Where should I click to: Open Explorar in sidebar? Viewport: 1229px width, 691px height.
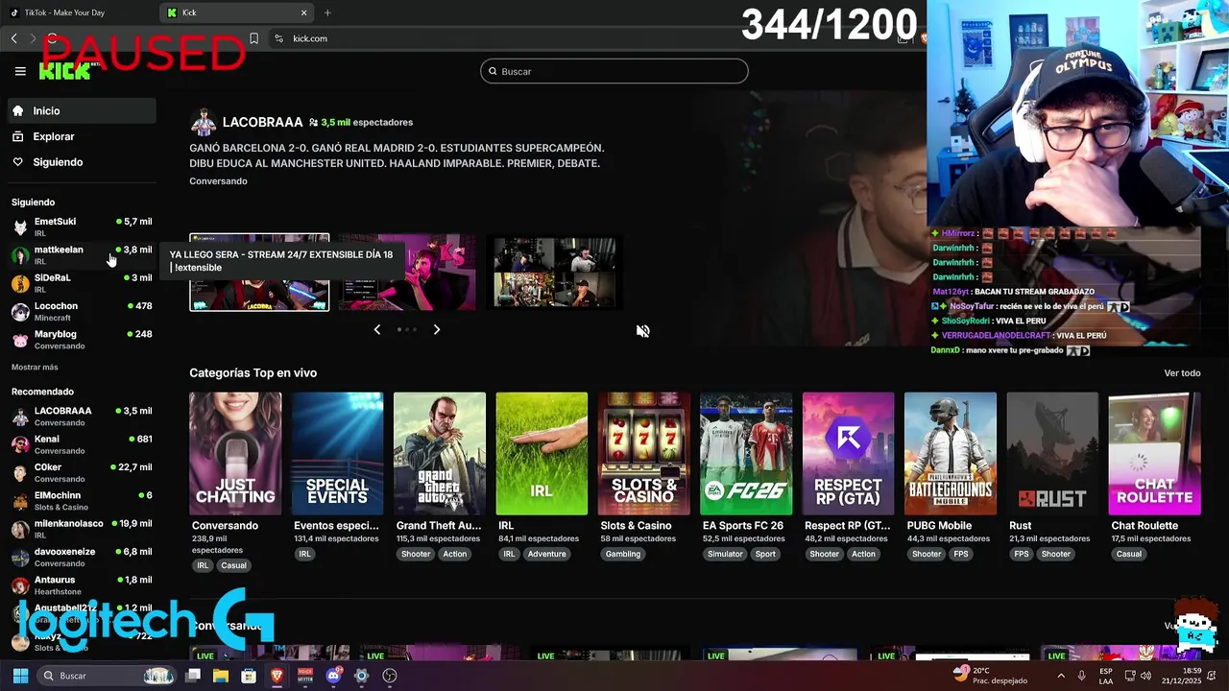(x=82, y=136)
